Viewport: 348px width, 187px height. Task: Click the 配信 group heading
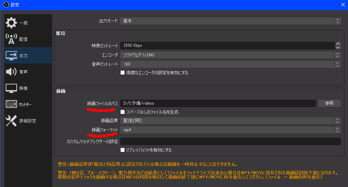point(61,33)
